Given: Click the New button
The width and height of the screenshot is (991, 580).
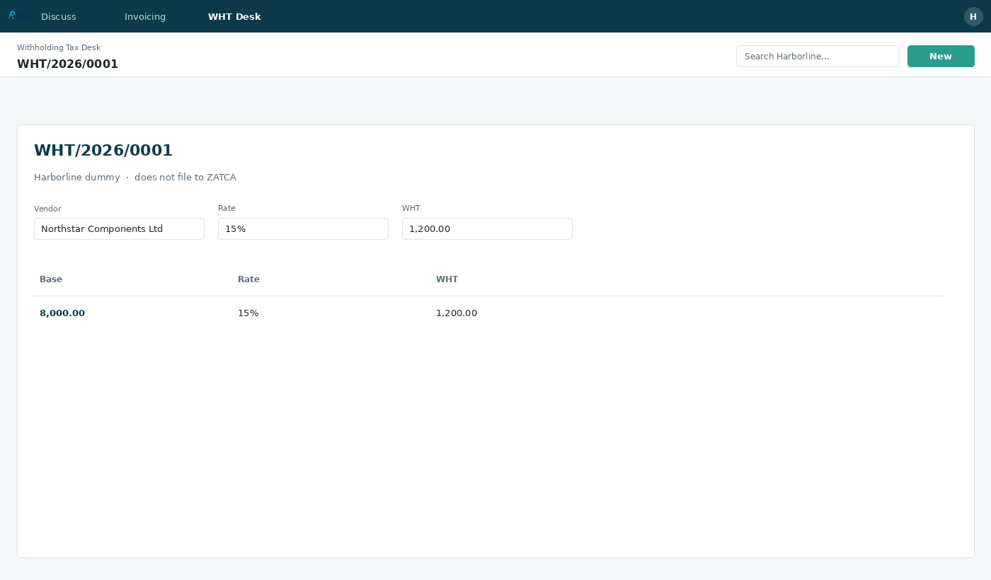Looking at the screenshot, I should (x=941, y=57).
